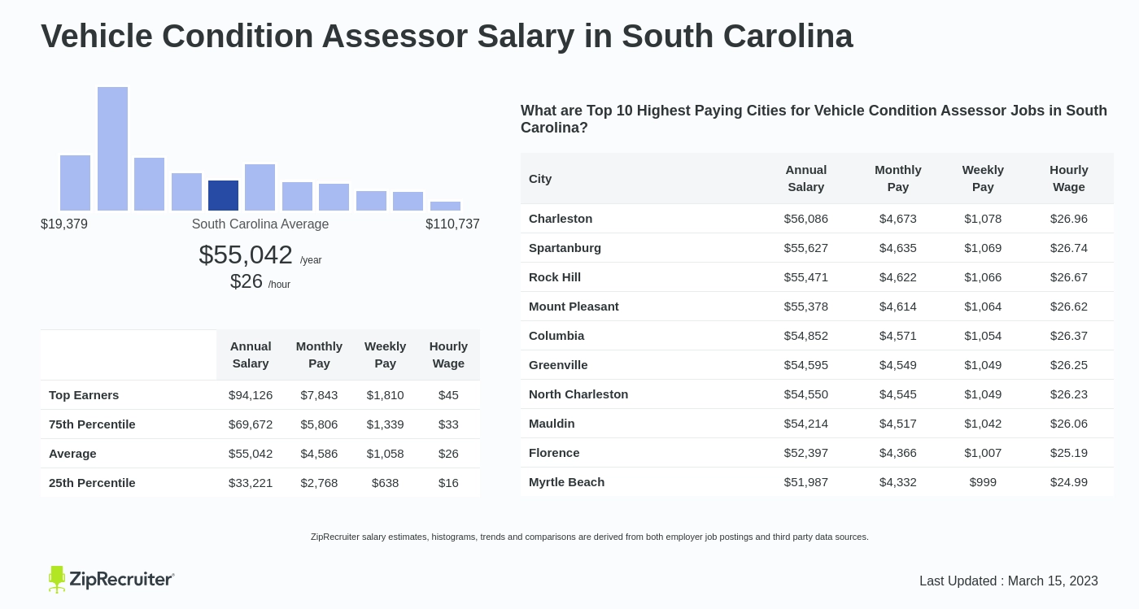The image size is (1139, 609).
Task: Click the Columbia city name
Action: (x=556, y=336)
